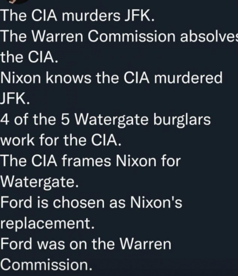
Task: Click "The CIA frames Nixon for" line
Action: (x=91, y=161)
